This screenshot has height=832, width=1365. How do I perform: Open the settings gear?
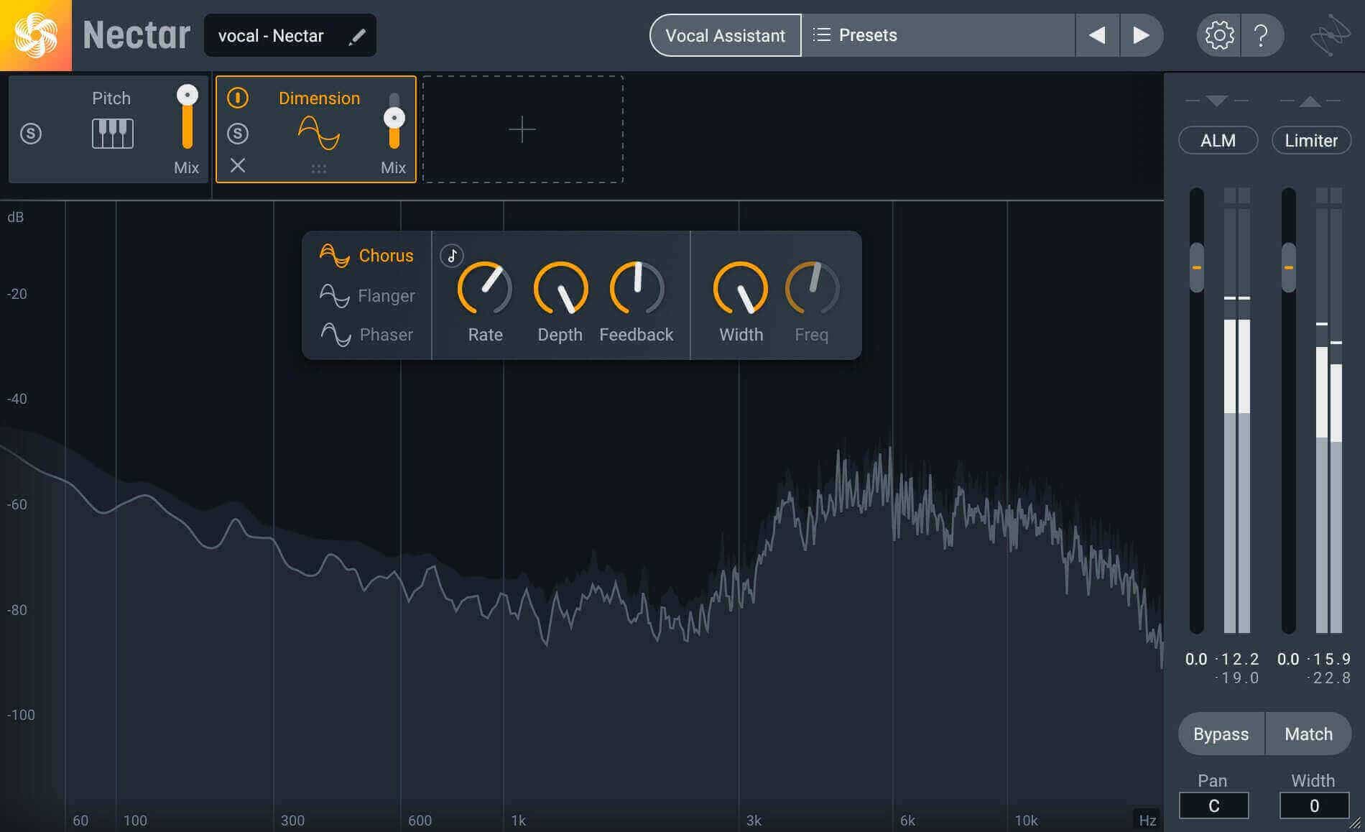(x=1219, y=35)
